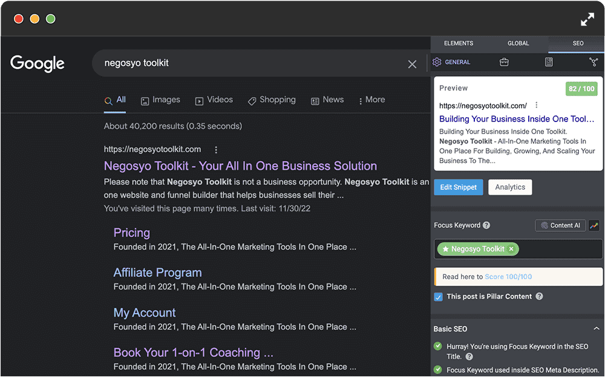Open Negosyo Toolkit main result title
Screen dimensions: 605x380
click(x=240, y=166)
